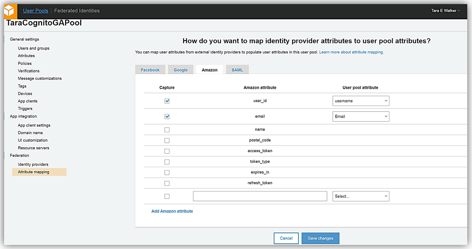Uncheck the email capture checkbox
Image resolution: width=472 pixels, height=249 pixels.
click(167, 116)
